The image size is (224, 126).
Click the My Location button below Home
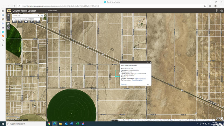(8, 28)
